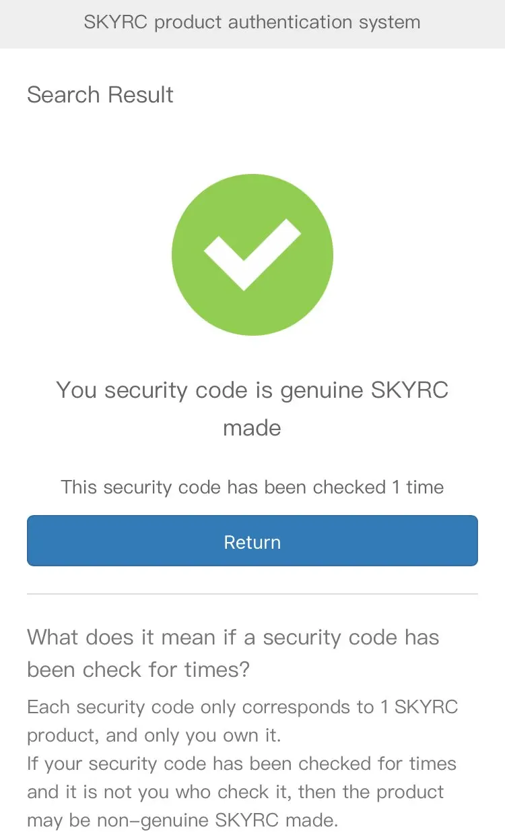
Task: Click the centered word 'made' below genuine message
Action: click(252, 427)
